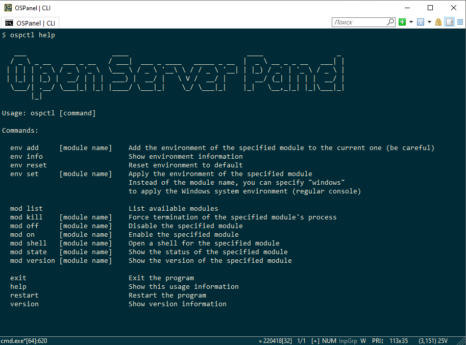Expand the console list dropdown arrow
Viewport: 466px width, 345px height.
(x=429, y=22)
